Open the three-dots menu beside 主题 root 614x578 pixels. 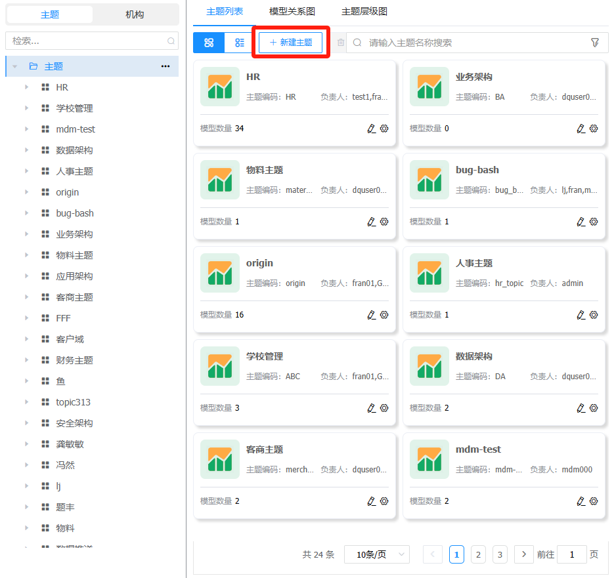[x=165, y=66]
